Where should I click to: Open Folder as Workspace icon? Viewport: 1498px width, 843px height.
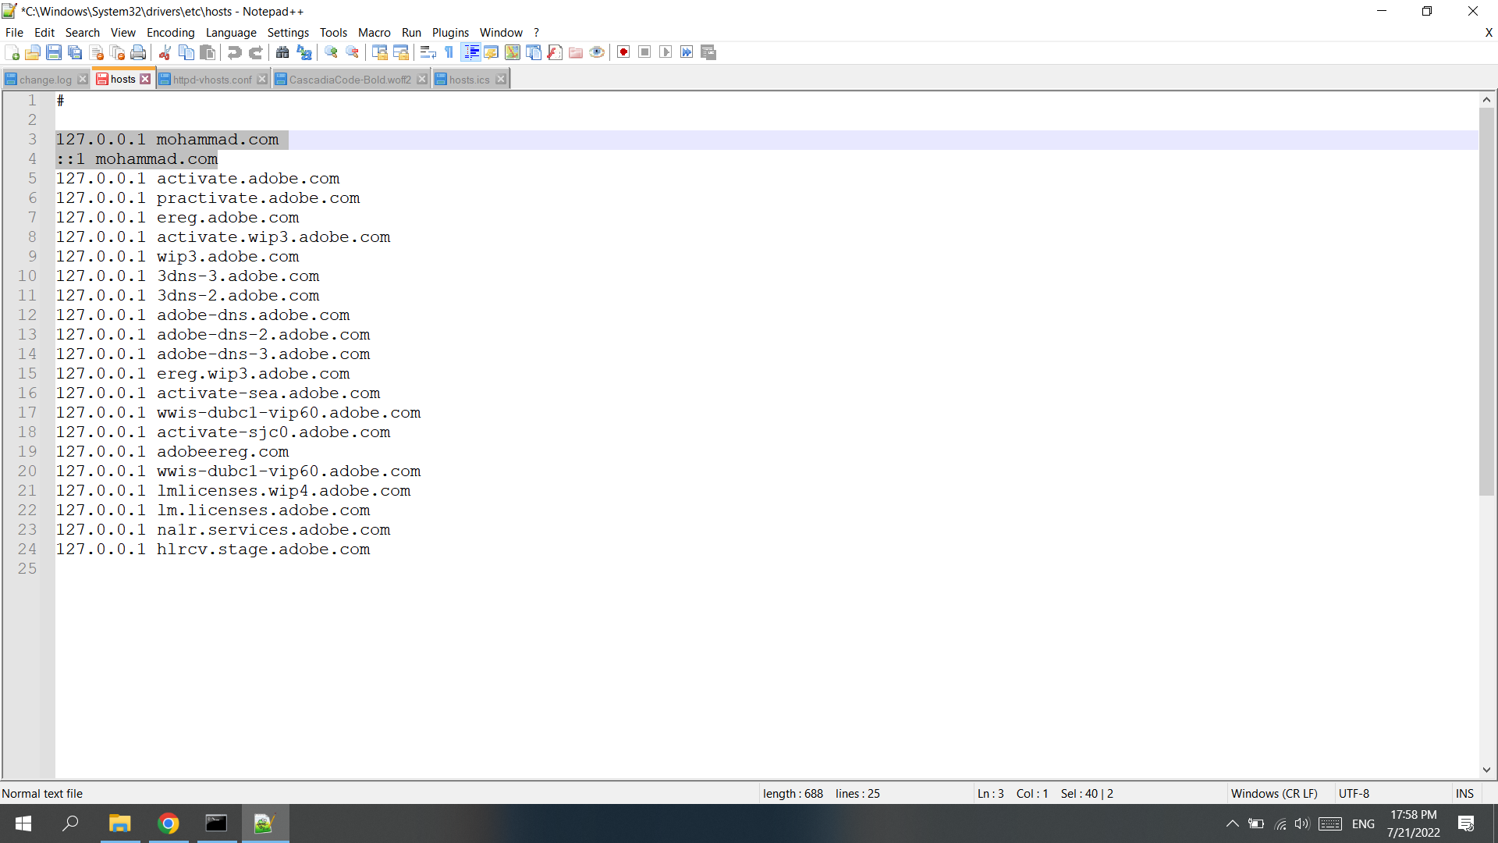tap(576, 52)
